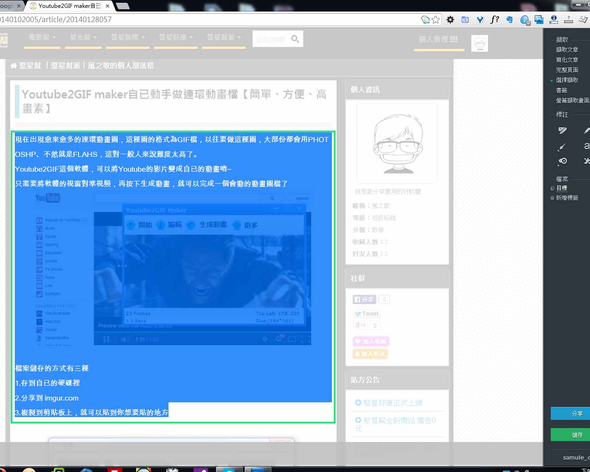Click the Tweet button
Screen dimensions: 590x472
click(367, 314)
